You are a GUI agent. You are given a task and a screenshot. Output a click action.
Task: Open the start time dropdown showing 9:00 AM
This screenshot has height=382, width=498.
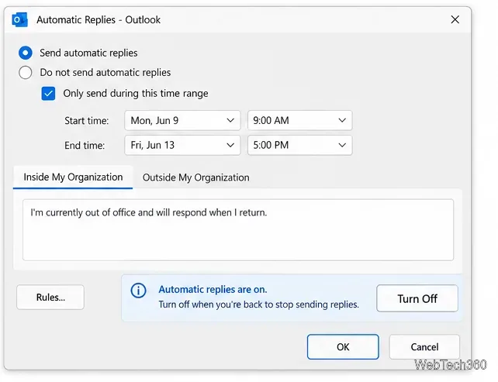pos(300,121)
